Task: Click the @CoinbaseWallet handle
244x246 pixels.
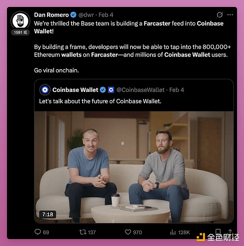Action: 140,90
